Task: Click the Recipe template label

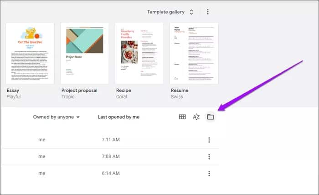Action: point(123,90)
